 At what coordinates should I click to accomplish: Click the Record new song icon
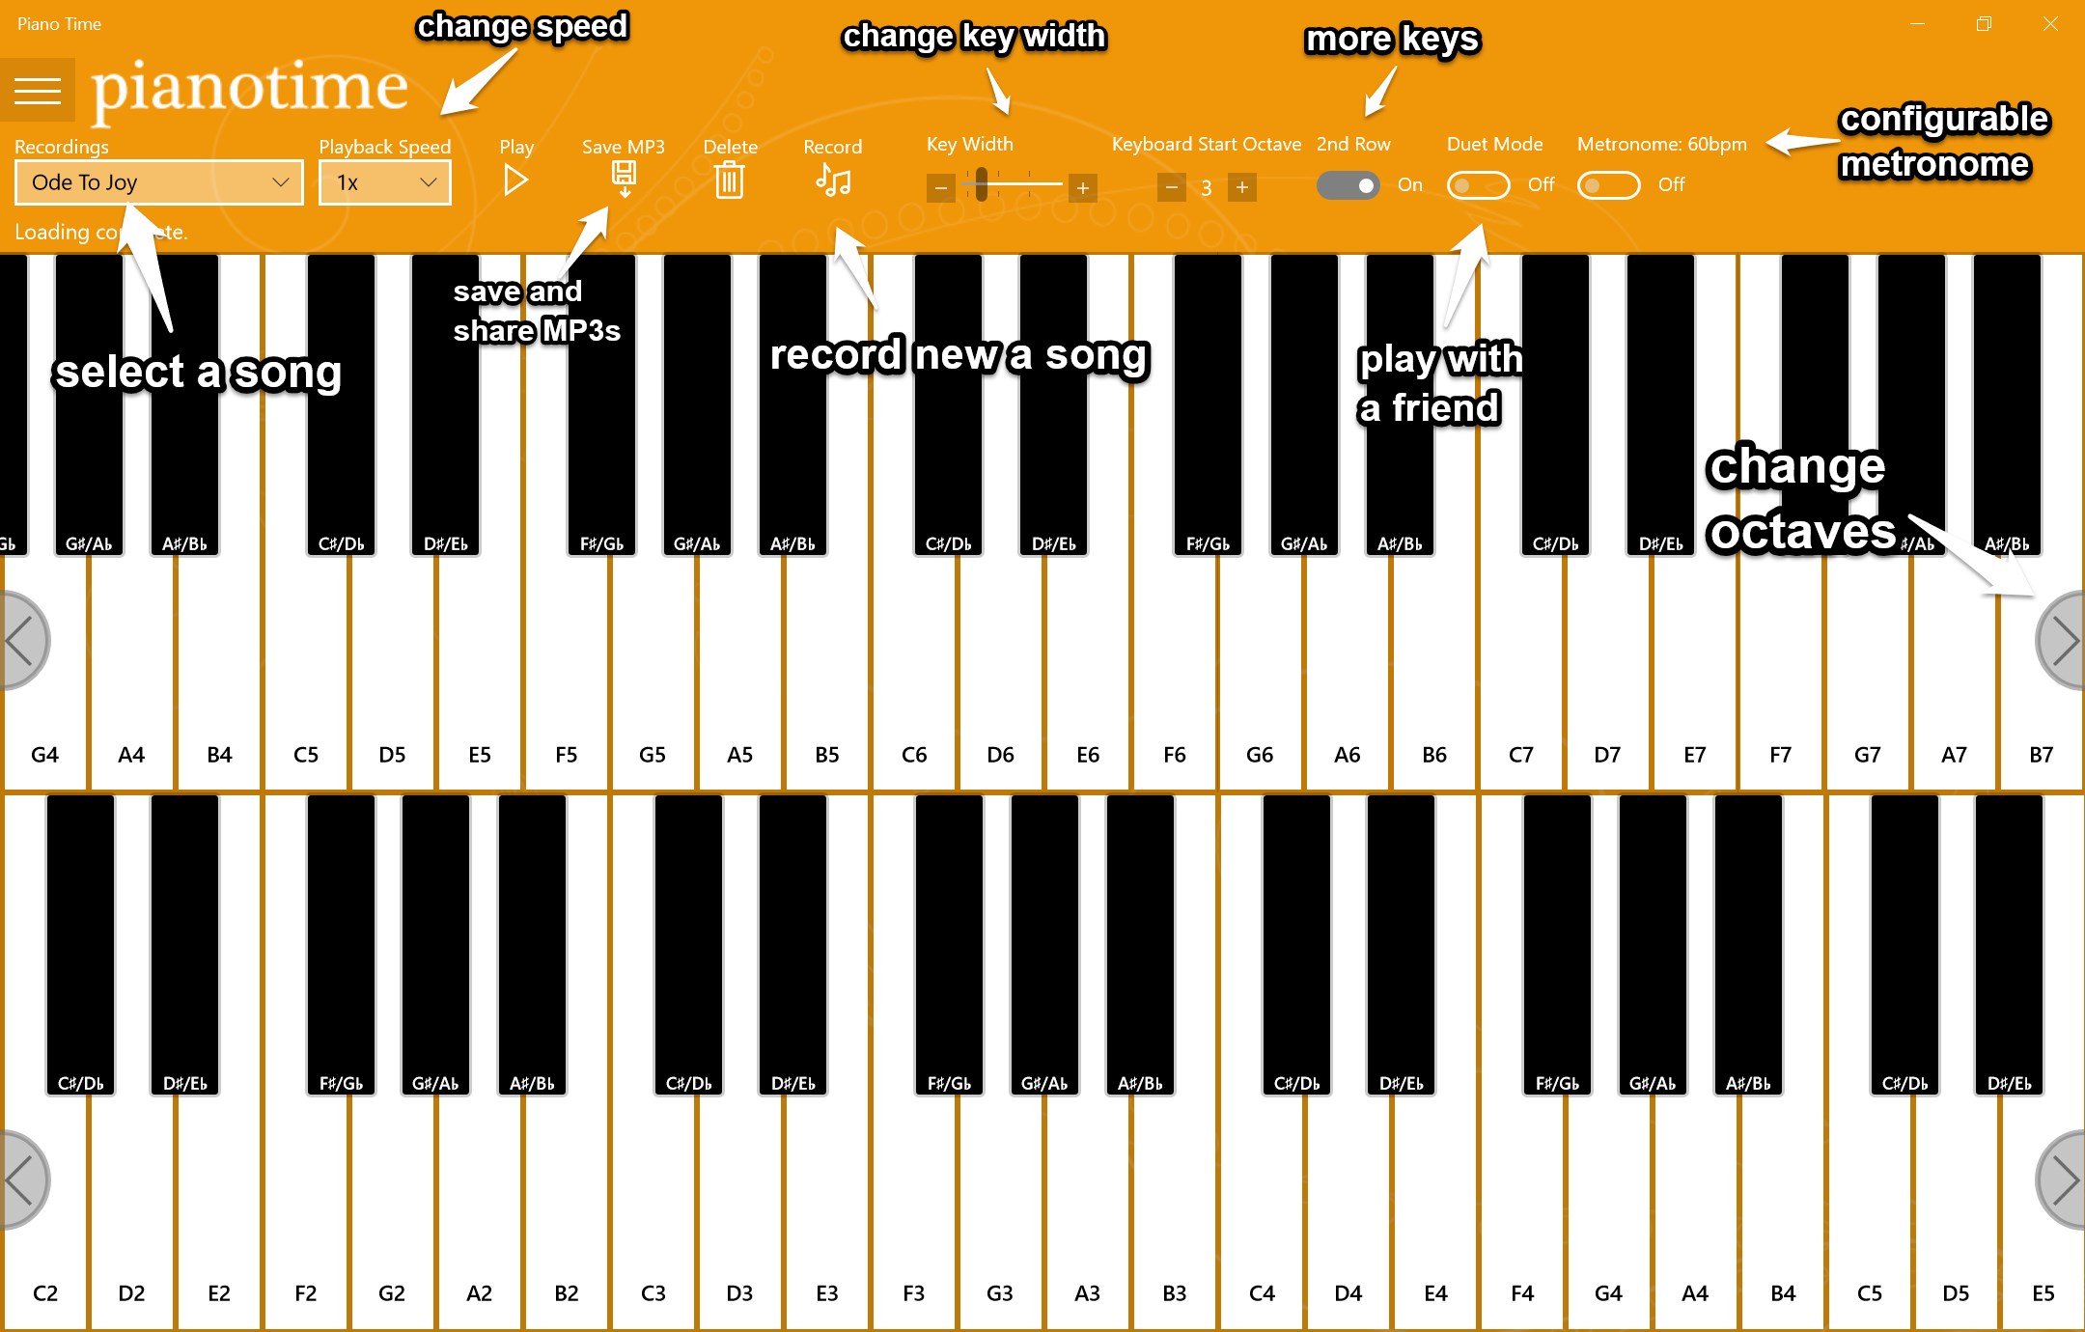831,182
